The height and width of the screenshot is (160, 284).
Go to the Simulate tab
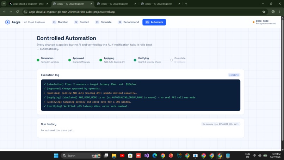pos(104,22)
